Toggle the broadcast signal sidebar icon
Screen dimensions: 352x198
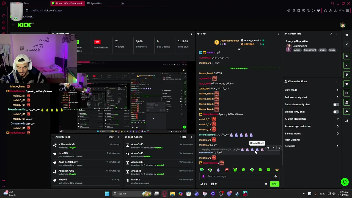(346, 93)
